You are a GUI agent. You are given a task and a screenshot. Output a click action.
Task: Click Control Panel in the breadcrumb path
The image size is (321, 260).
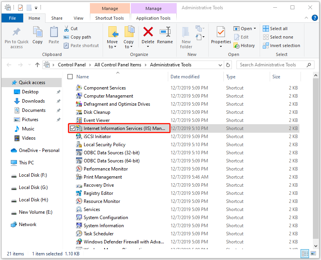coord(72,65)
